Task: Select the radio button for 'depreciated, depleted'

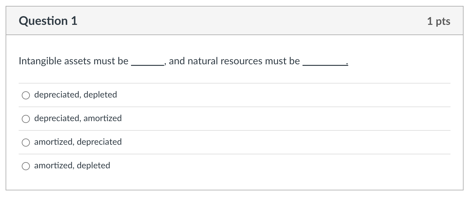Action: 26,95
